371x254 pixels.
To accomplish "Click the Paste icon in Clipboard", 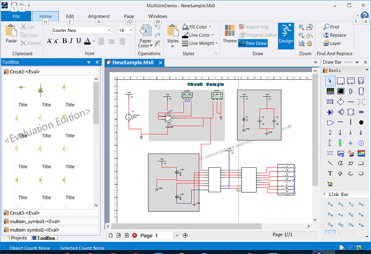I will click(x=11, y=31).
